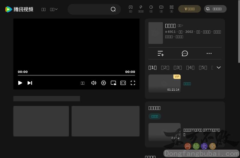This screenshot has width=240, height=158.
Task: Add video to playlist icon
Action: coord(161,54)
